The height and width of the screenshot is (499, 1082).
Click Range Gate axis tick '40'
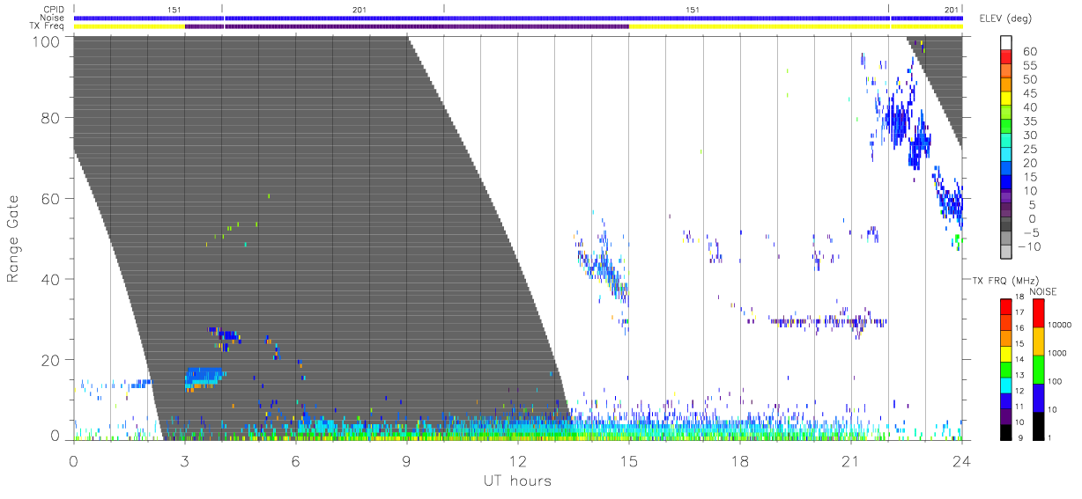[49, 279]
